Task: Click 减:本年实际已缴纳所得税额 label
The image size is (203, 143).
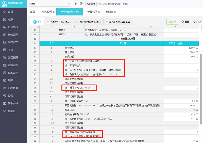Action: tap(80, 132)
